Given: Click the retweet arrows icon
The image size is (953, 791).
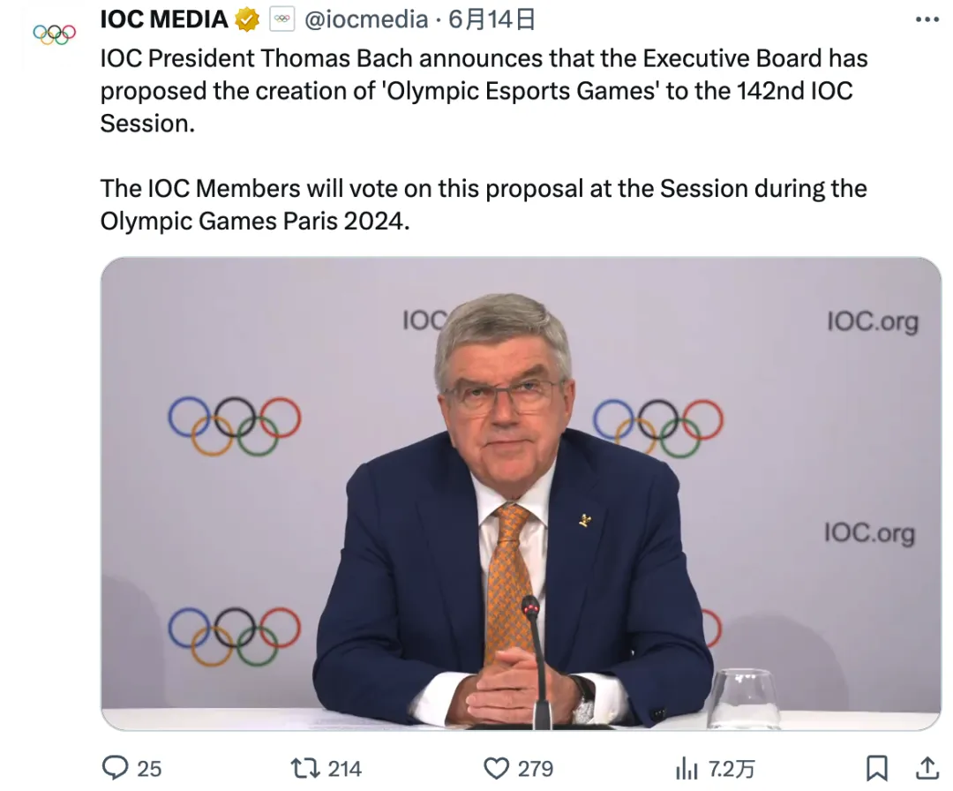Looking at the screenshot, I should point(305,768).
